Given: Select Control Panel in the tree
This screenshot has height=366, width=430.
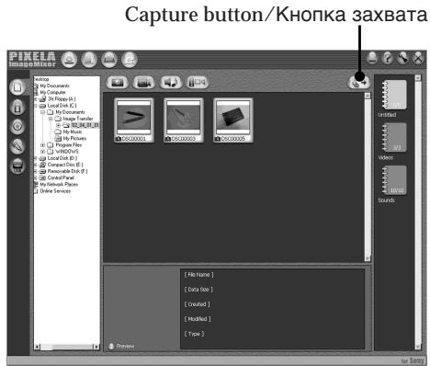Looking at the screenshot, I should click(61, 177).
